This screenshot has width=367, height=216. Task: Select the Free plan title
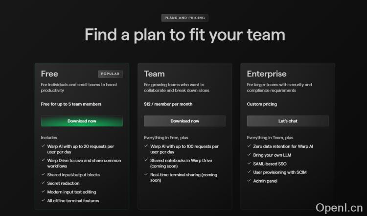49,74
